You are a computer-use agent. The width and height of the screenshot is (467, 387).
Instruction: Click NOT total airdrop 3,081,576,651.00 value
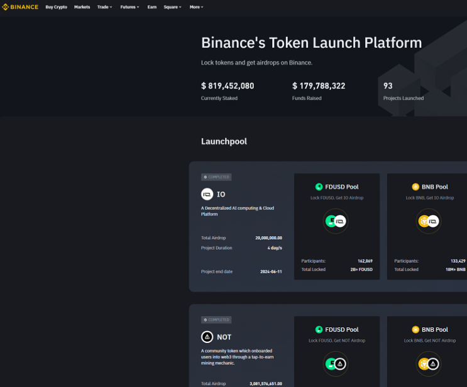pyautogui.click(x=266, y=384)
